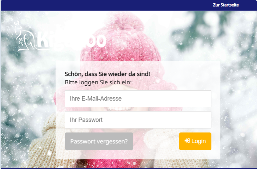Screen dimensions: 257x169
Task: Click the Passwort vergessen? button
Action: (x=99, y=141)
